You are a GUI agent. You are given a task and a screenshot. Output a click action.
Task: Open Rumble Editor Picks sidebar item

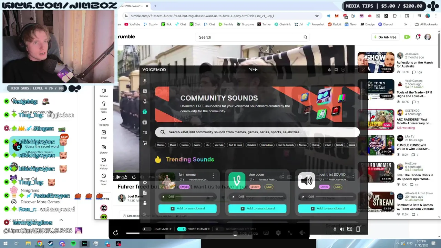[x=104, y=107]
